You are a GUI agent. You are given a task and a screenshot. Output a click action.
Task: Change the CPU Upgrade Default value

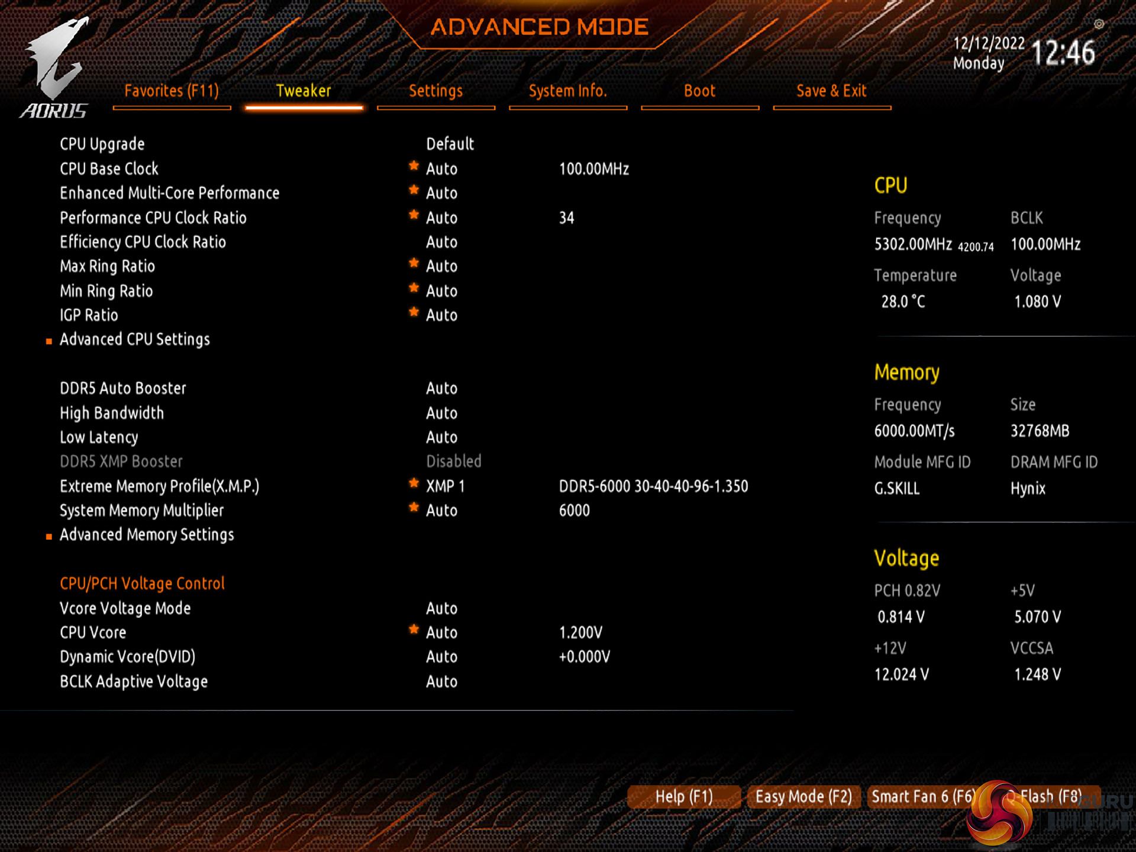pyautogui.click(x=450, y=144)
